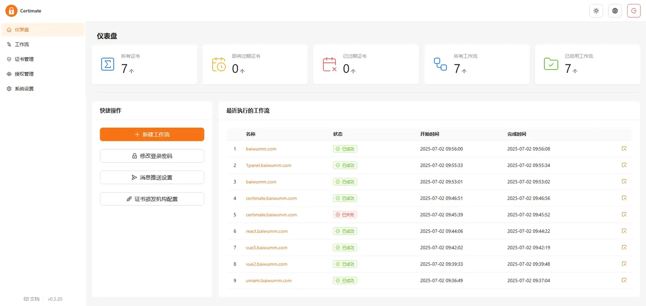Open certimate.baiwumm.com link in row 4
Viewport: 646px width, 306px height.
(271, 198)
